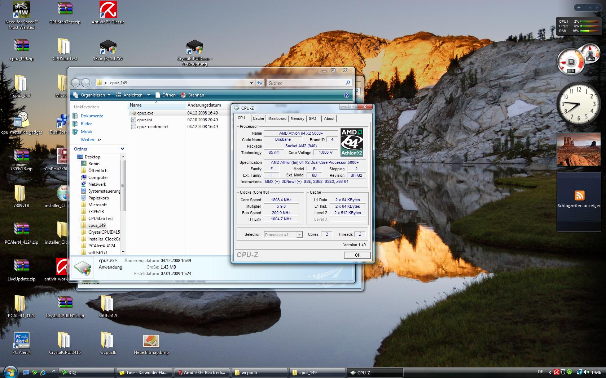
Task: Collapse the Ordner folder tree pane
Action: (122, 149)
